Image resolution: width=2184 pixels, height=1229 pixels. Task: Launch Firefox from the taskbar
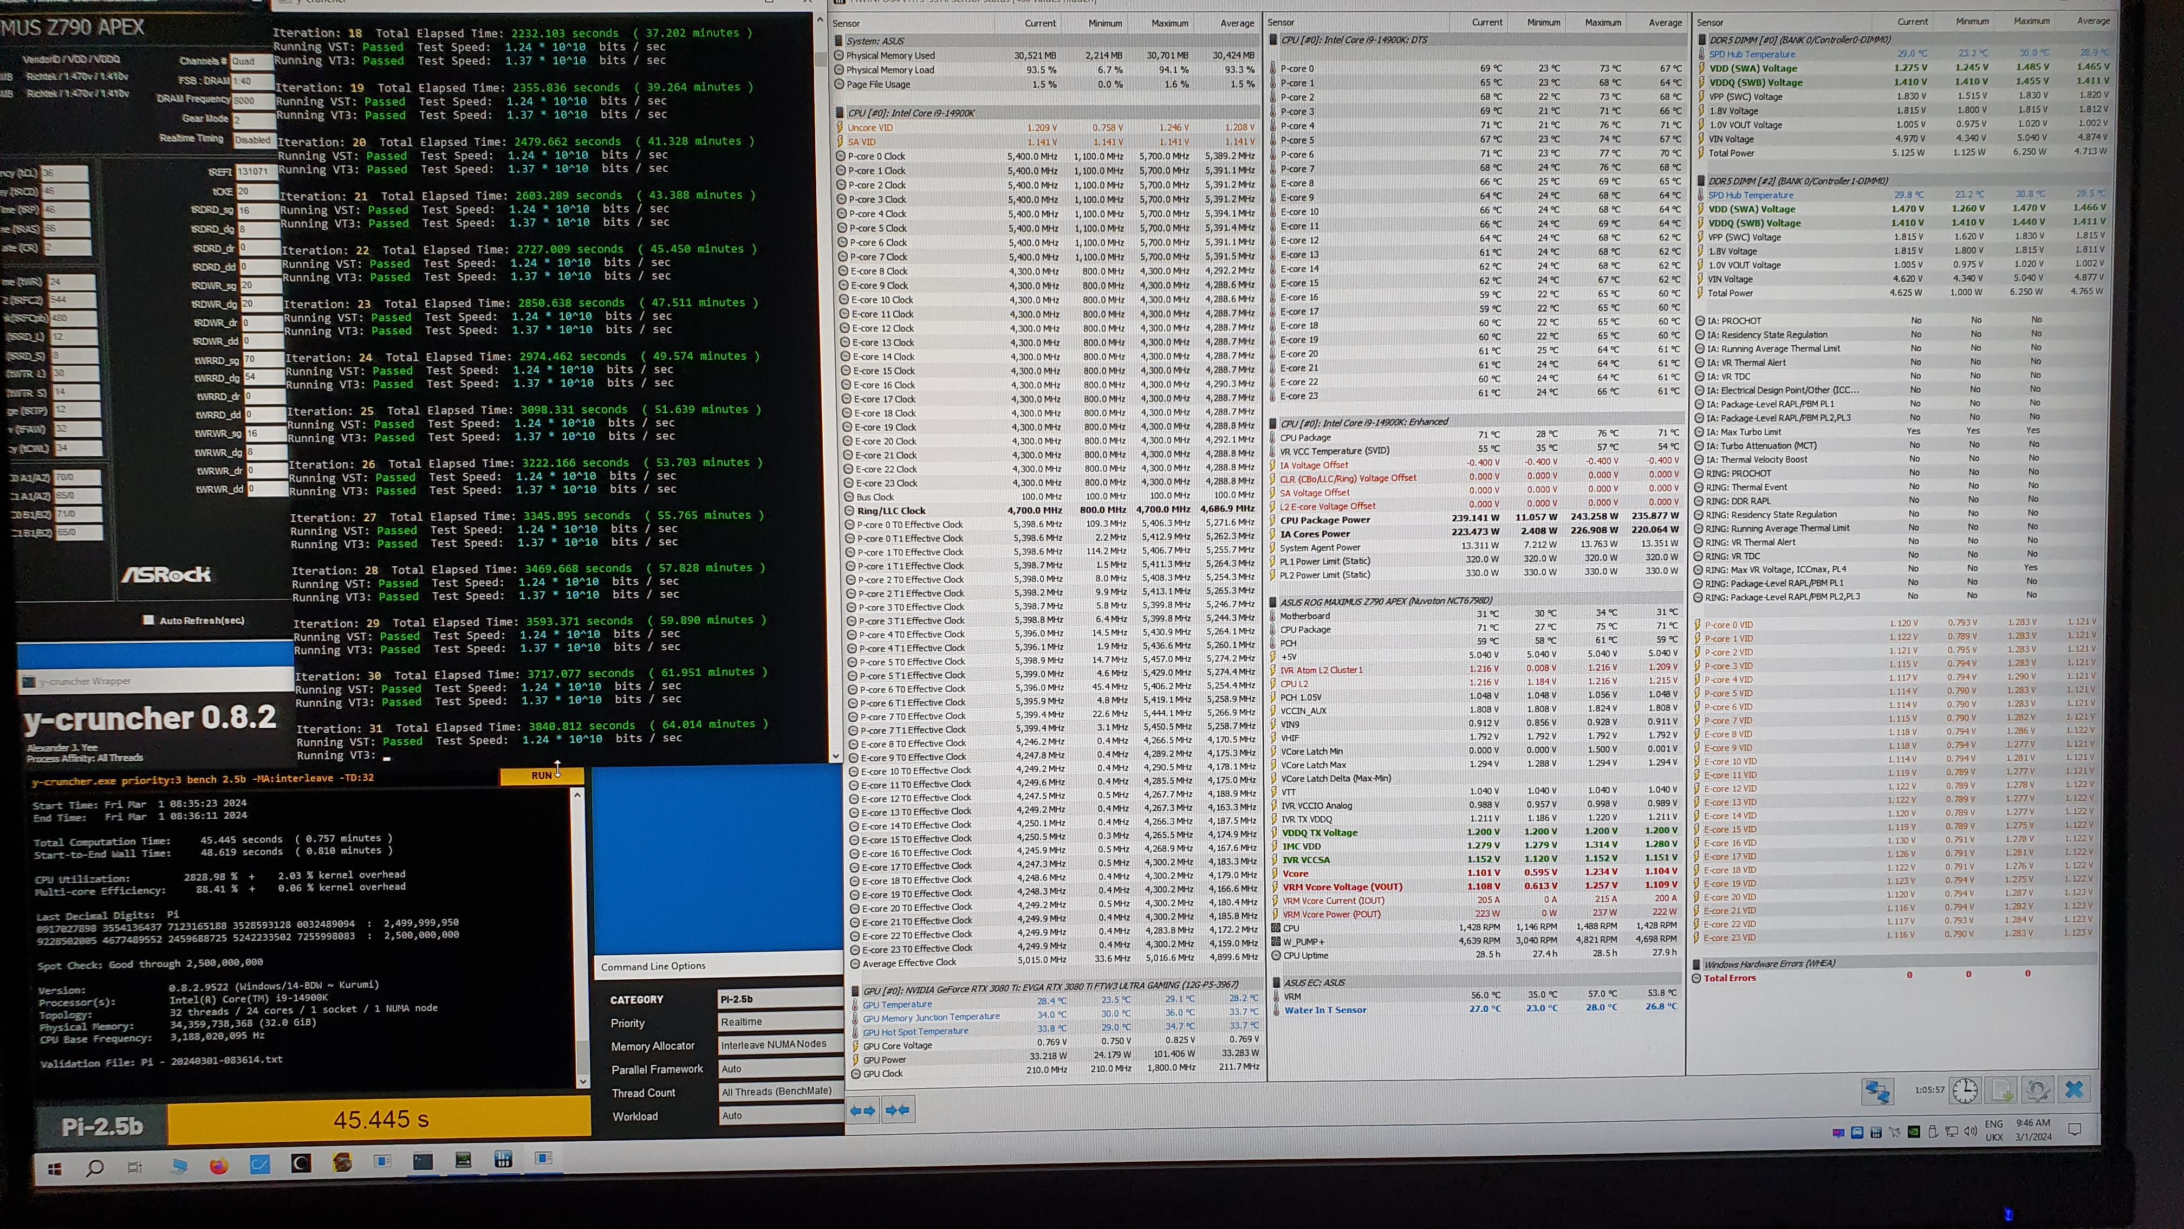(219, 1166)
